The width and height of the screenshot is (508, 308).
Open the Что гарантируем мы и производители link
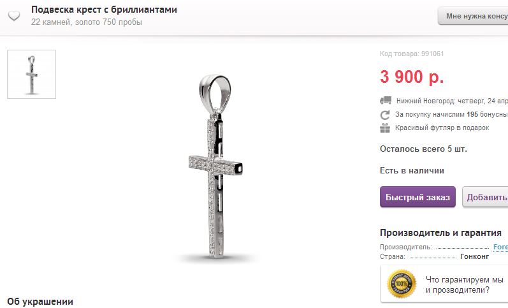[465, 284]
